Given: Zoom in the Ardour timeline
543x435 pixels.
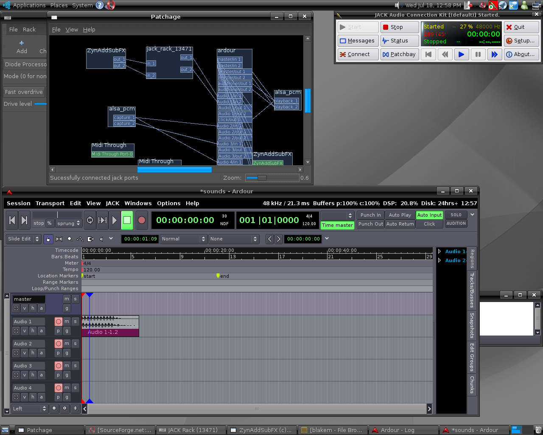Looking at the screenshot, I should [x=65, y=409].
